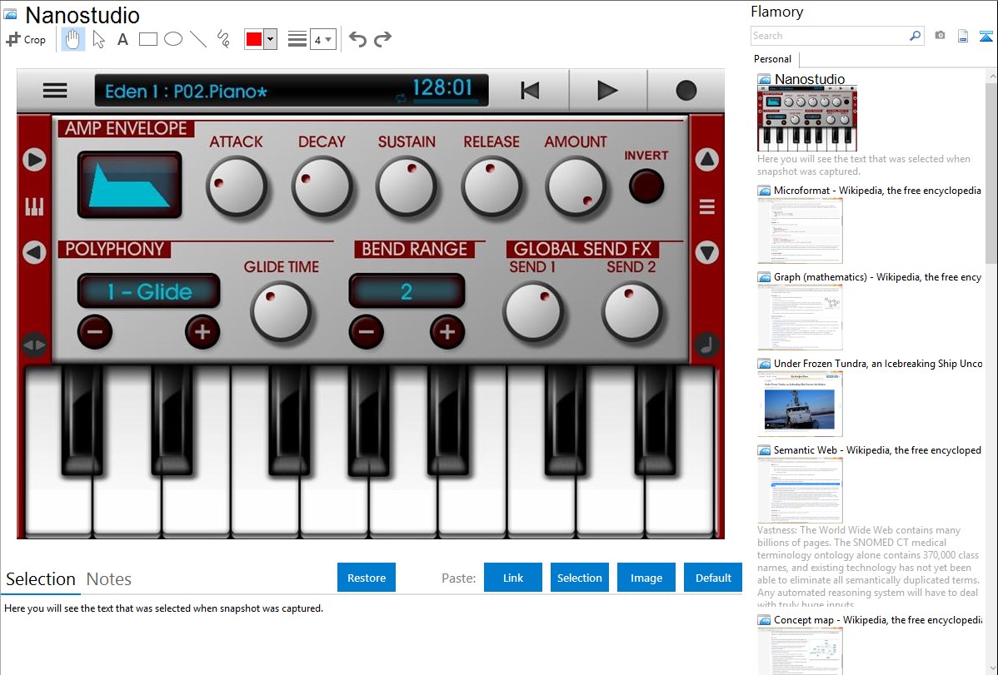This screenshot has height=675, width=998.
Task: Click the camera snapshot icon
Action: point(940,36)
